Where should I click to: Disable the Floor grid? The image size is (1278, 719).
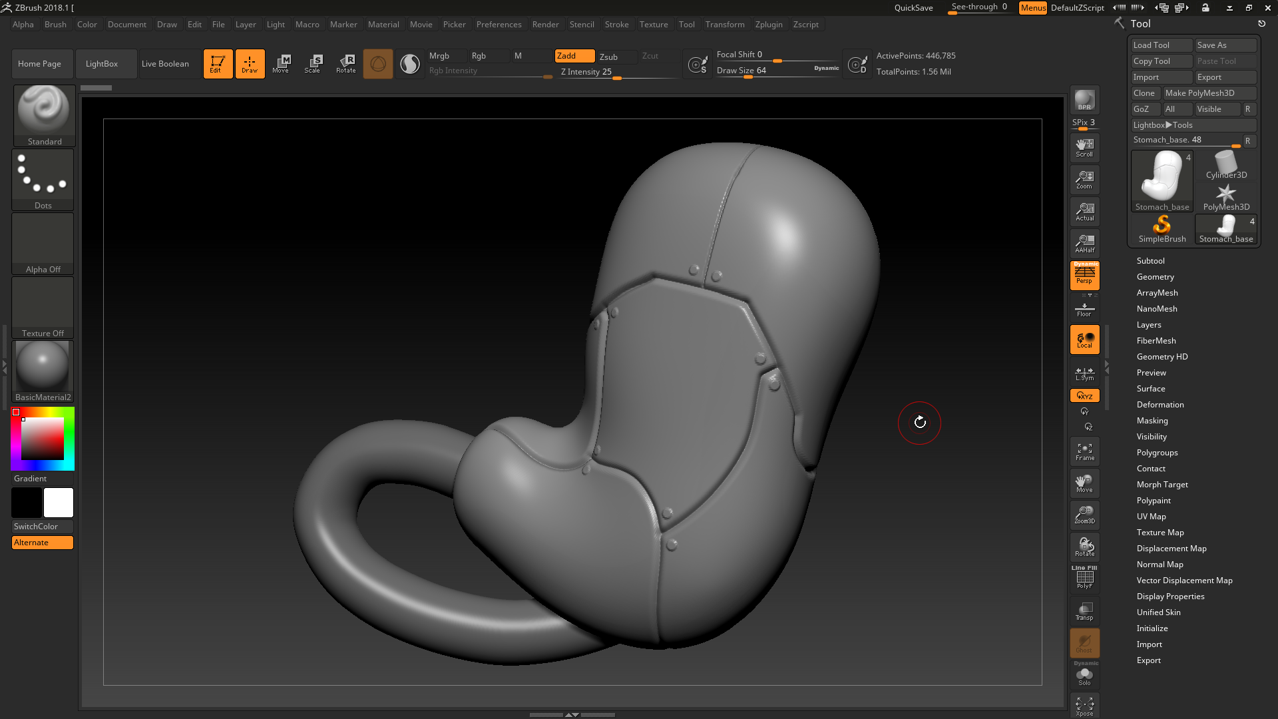(x=1084, y=308)
